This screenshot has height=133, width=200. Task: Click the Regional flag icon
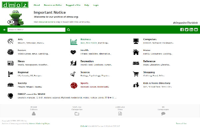click(x=10, y=74)
